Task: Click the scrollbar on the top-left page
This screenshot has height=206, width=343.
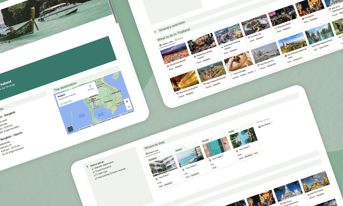Action: pyautogui.click(x=114, y=11)
